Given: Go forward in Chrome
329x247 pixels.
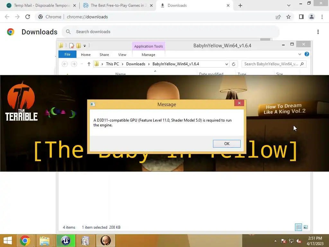Looking at the screenshot, I should click(17, 17).
